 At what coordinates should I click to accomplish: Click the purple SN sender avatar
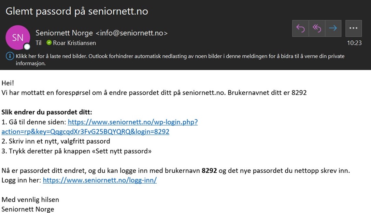pyautogui.click(x=18, y=37)
